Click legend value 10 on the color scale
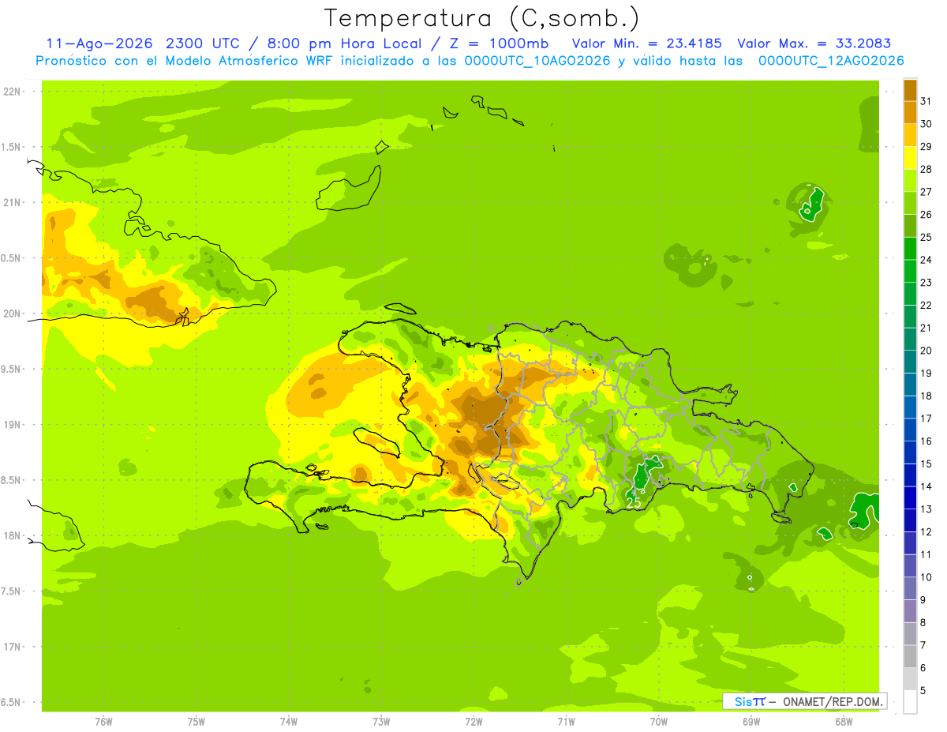This screenshot has height=732, width=947. pos(926,577)
